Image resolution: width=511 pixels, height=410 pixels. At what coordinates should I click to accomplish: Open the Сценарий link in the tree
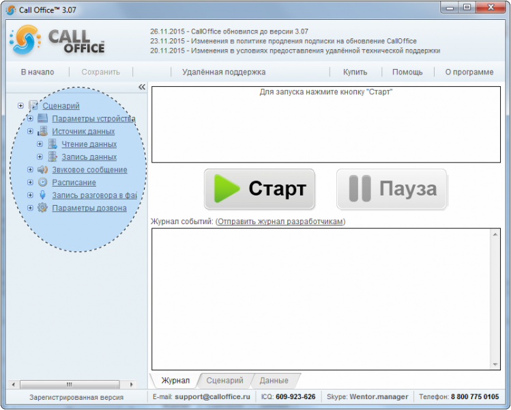coord(61,106)
